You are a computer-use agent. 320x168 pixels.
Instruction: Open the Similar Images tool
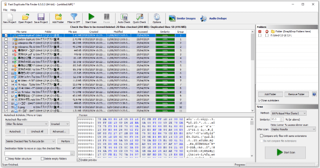182,19
